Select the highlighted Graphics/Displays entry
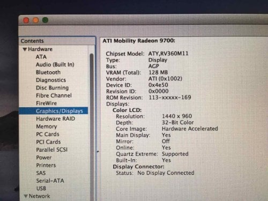This screenshot has height=201, width=268. pos(54,111)
